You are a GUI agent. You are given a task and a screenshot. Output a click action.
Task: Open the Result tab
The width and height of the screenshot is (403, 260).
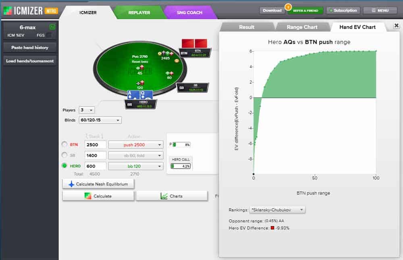pyautogui.click(x=247, y=27)
